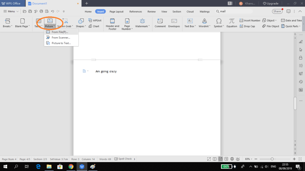
Task: Insert an Equation using the pi icon
Action: point(231,21)
